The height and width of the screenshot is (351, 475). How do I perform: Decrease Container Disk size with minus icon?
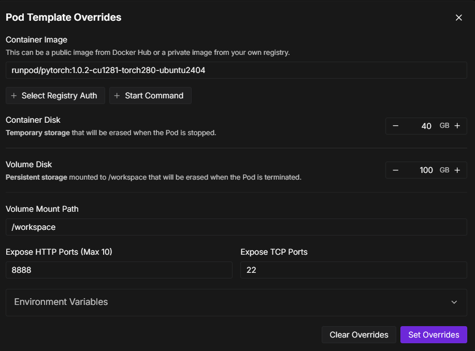(396, 126)
